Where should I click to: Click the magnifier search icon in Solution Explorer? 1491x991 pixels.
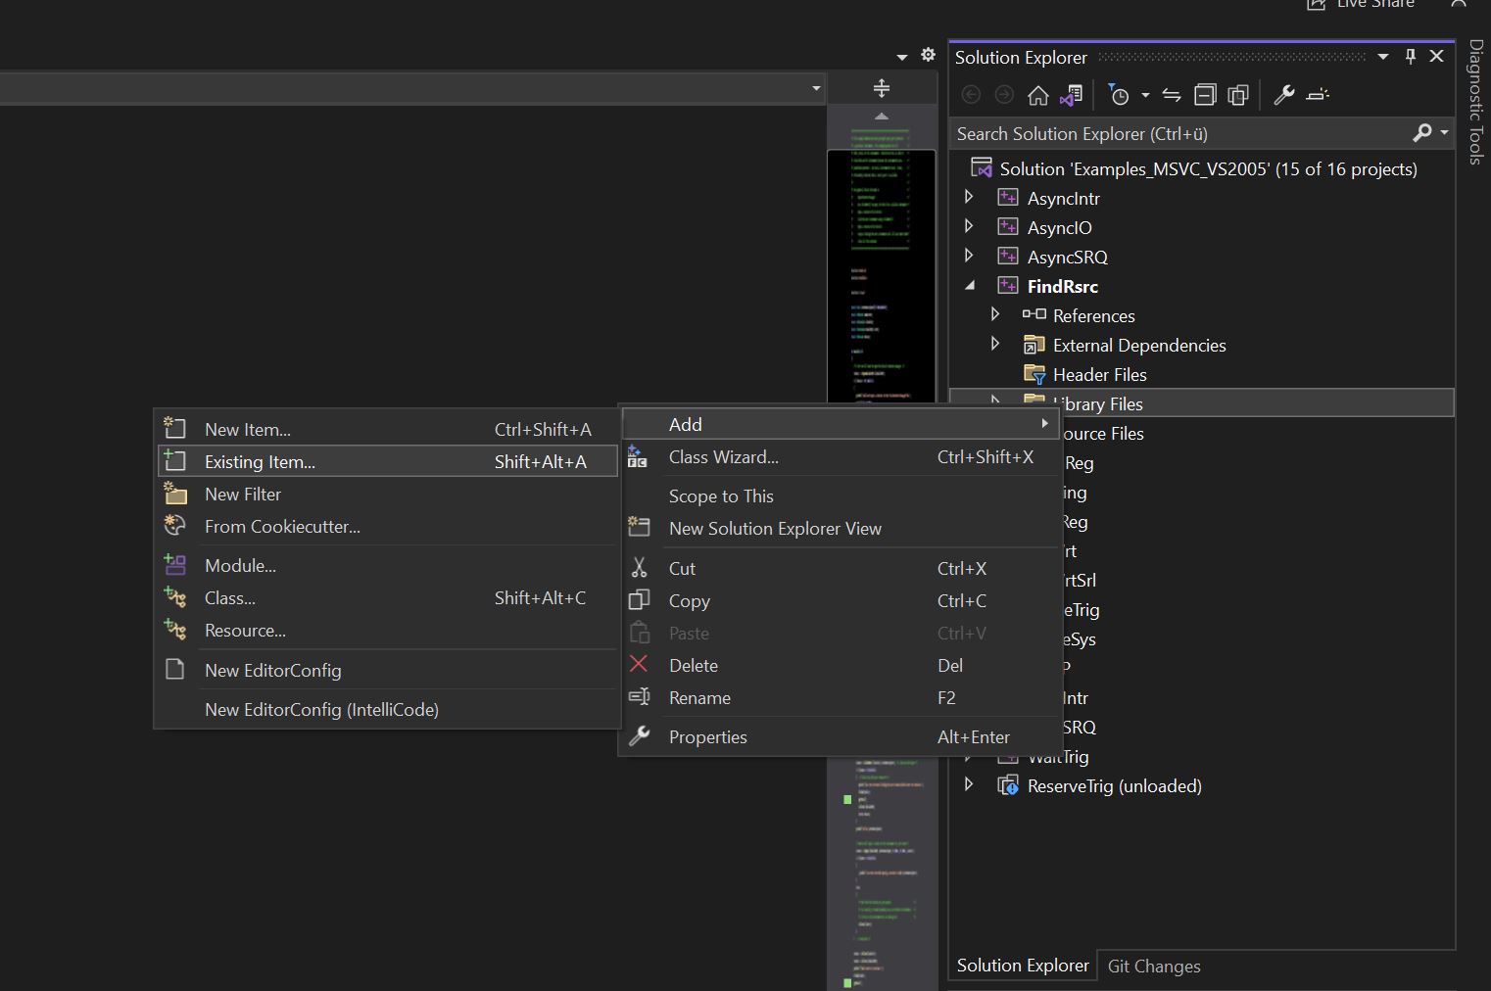1422,132
